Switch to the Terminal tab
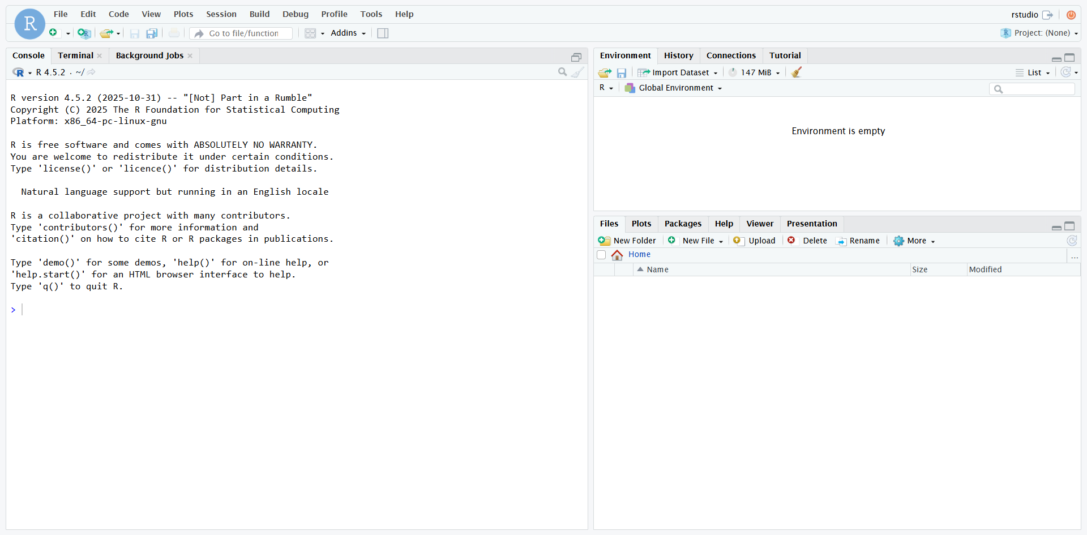Image resolution: width=1087 pixels, height=535 pixels. pos(76,55)
